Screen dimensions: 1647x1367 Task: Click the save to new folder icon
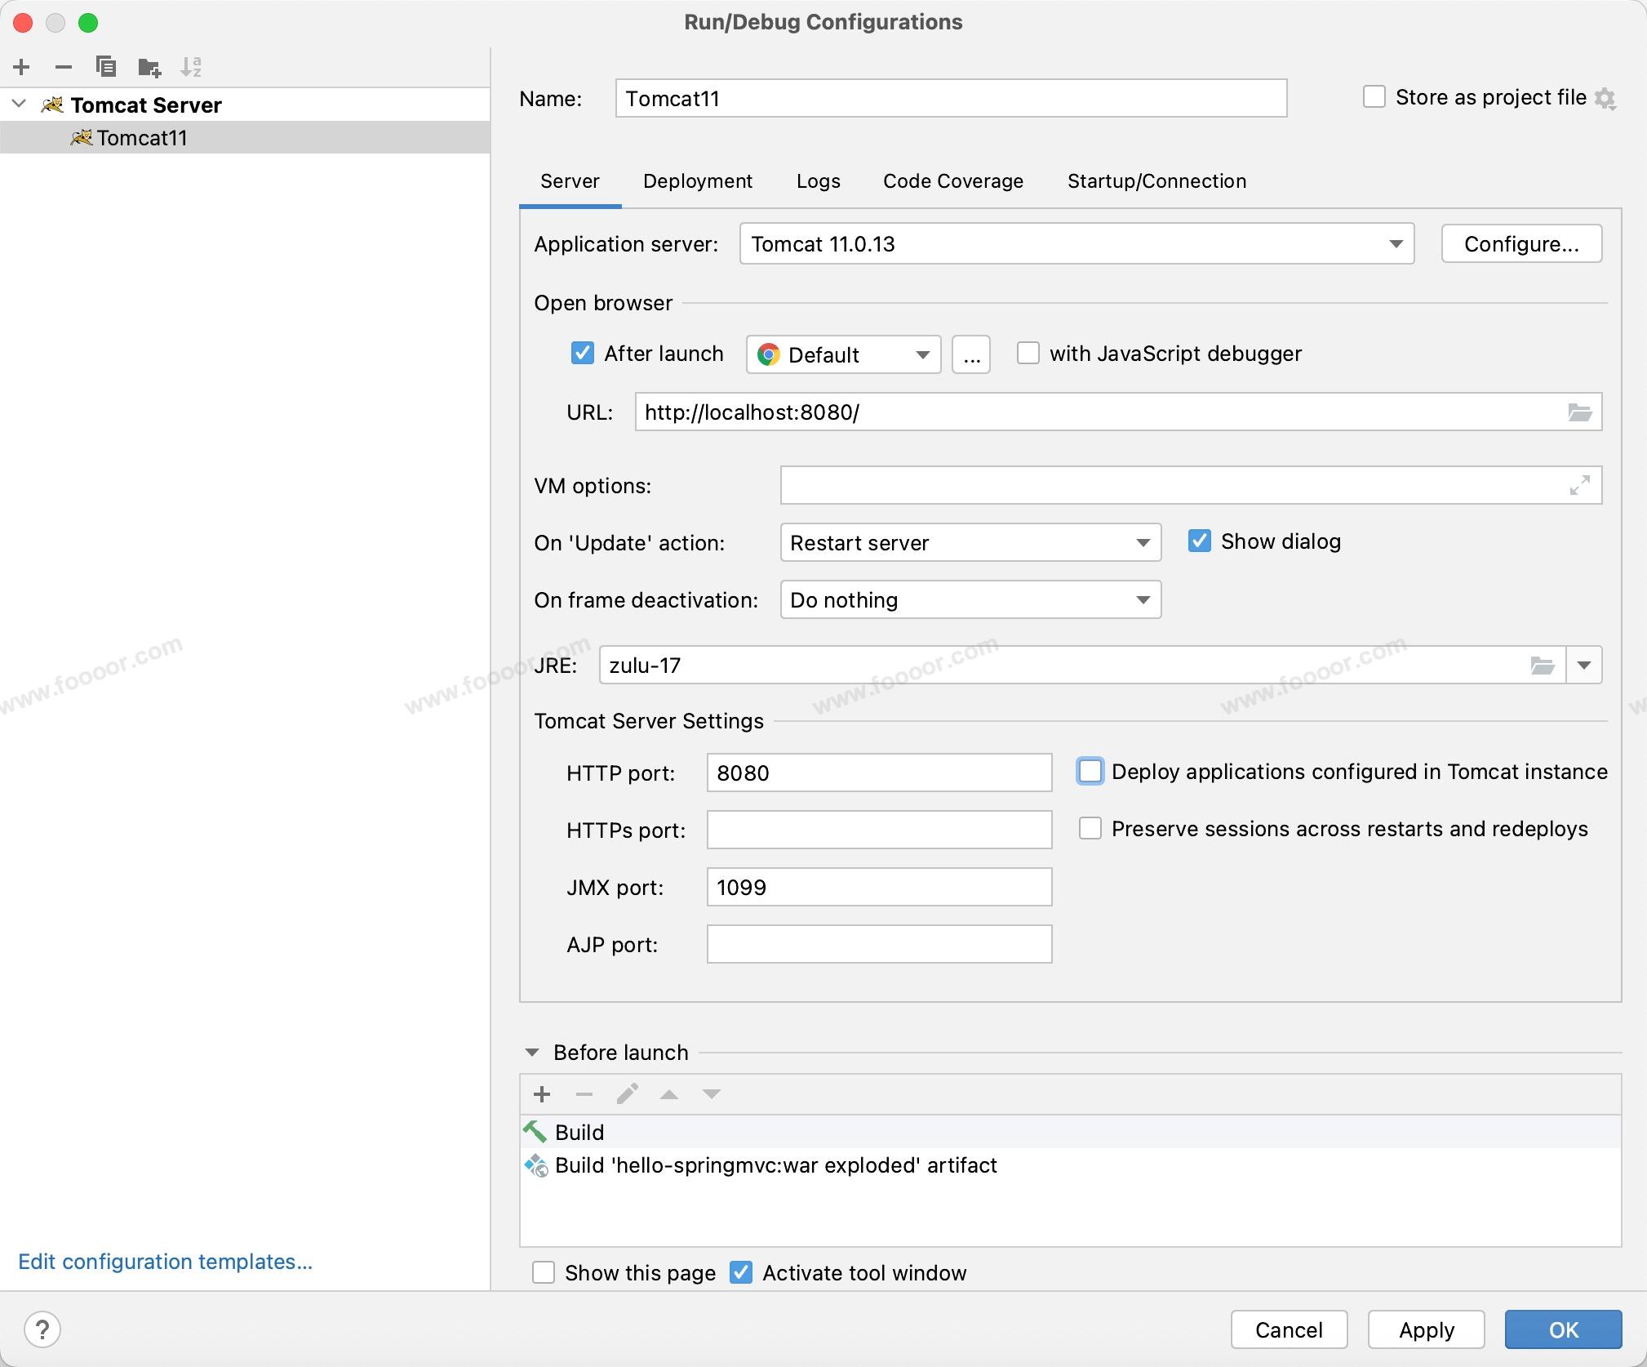[x=149, y=67]
